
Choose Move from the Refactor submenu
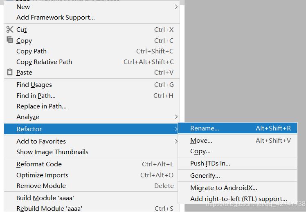coord(201,141)
